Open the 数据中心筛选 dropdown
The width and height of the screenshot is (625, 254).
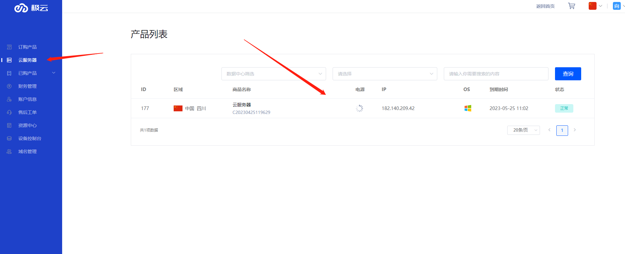point(273,74)
